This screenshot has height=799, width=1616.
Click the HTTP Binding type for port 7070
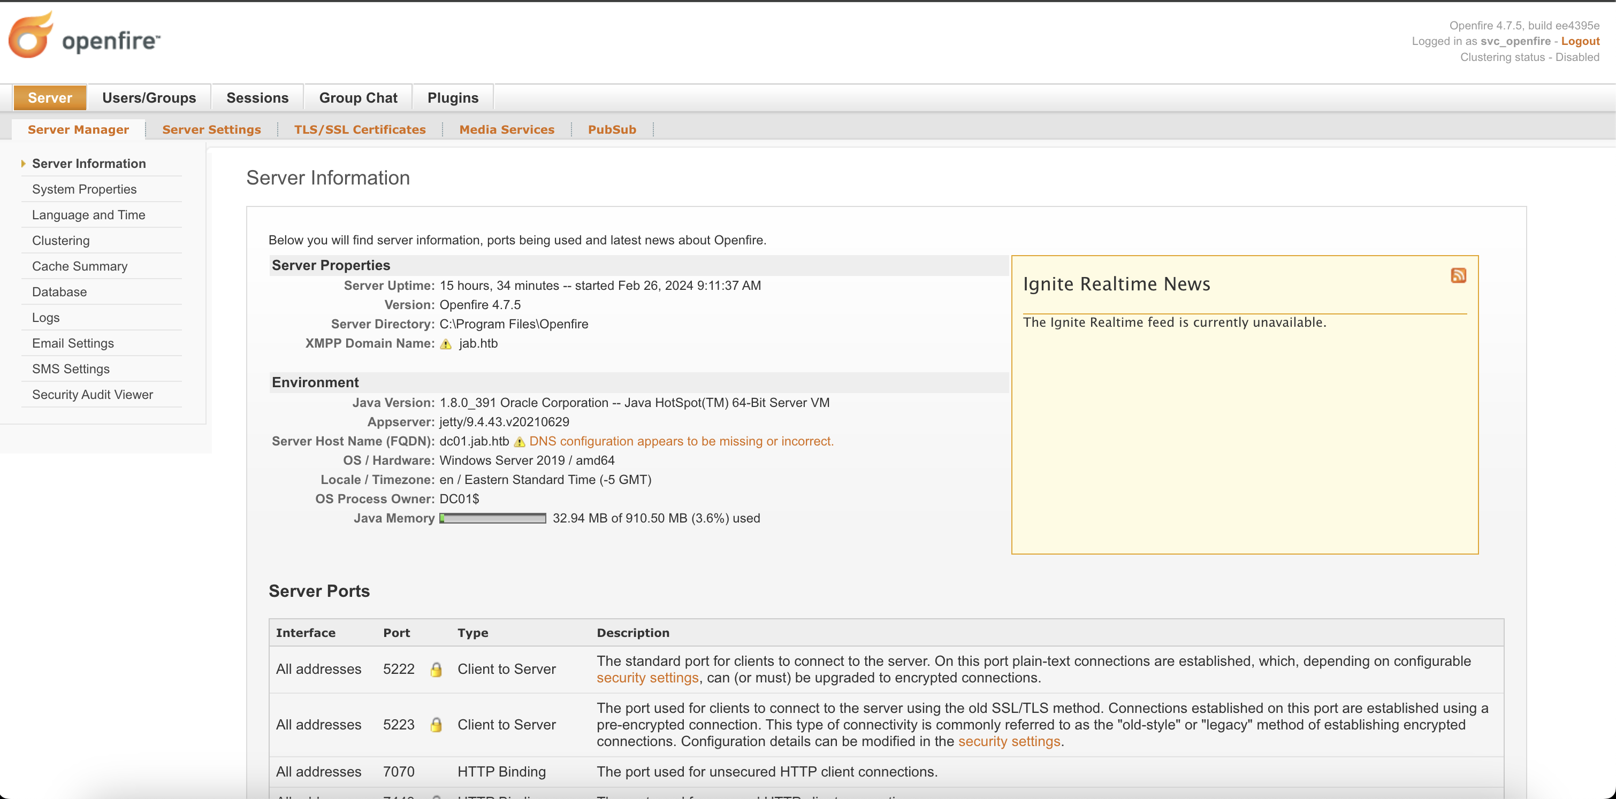pyautogui.click(x=501, y=772)
